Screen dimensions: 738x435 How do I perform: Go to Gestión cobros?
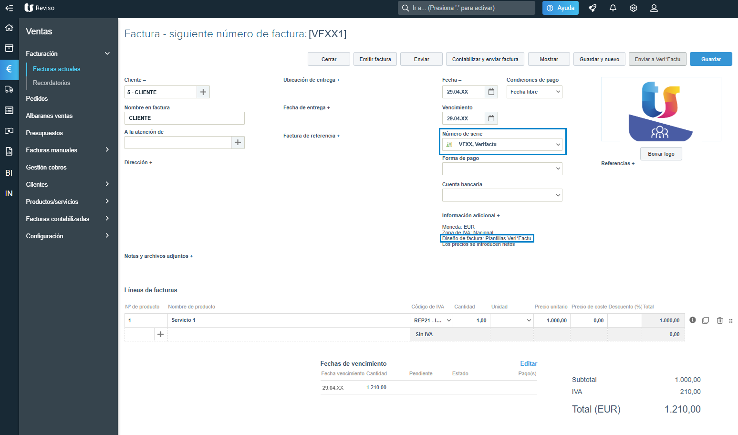[x=46, y=167]
